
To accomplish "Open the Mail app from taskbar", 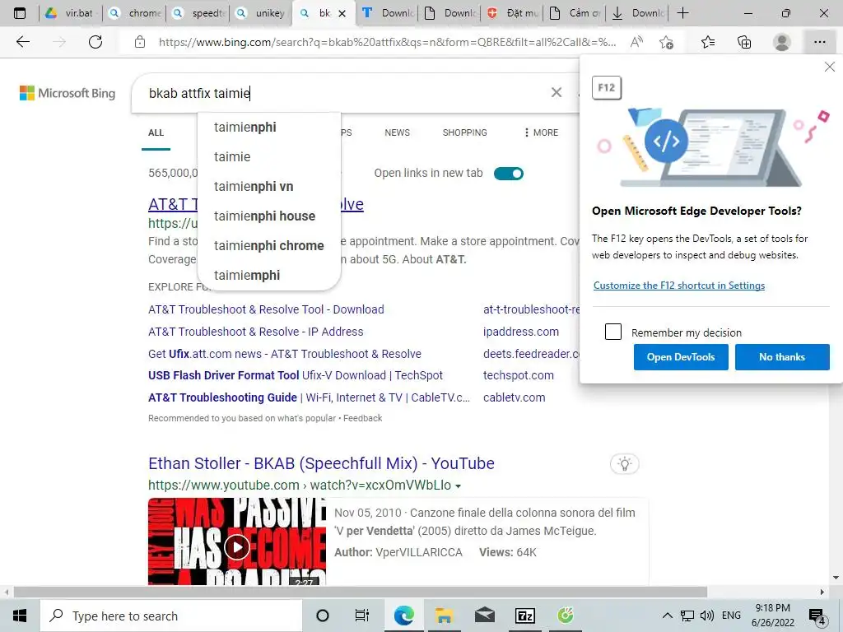I will click(484, 616).
